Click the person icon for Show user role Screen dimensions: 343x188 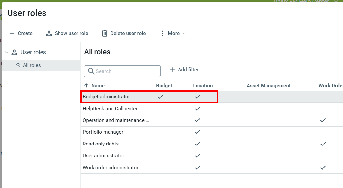point(49,33)
